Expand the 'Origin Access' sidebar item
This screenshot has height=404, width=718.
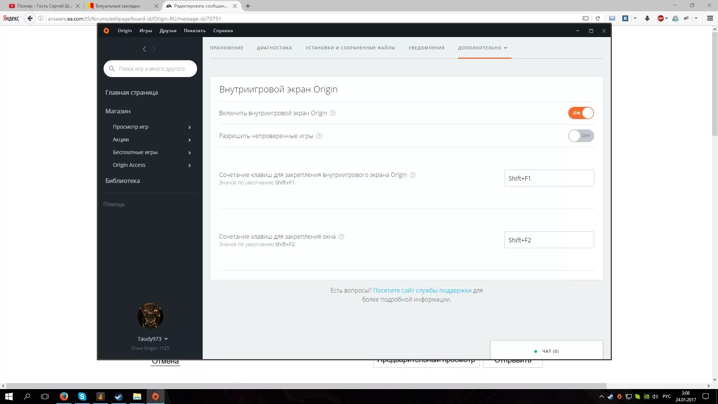190,165
